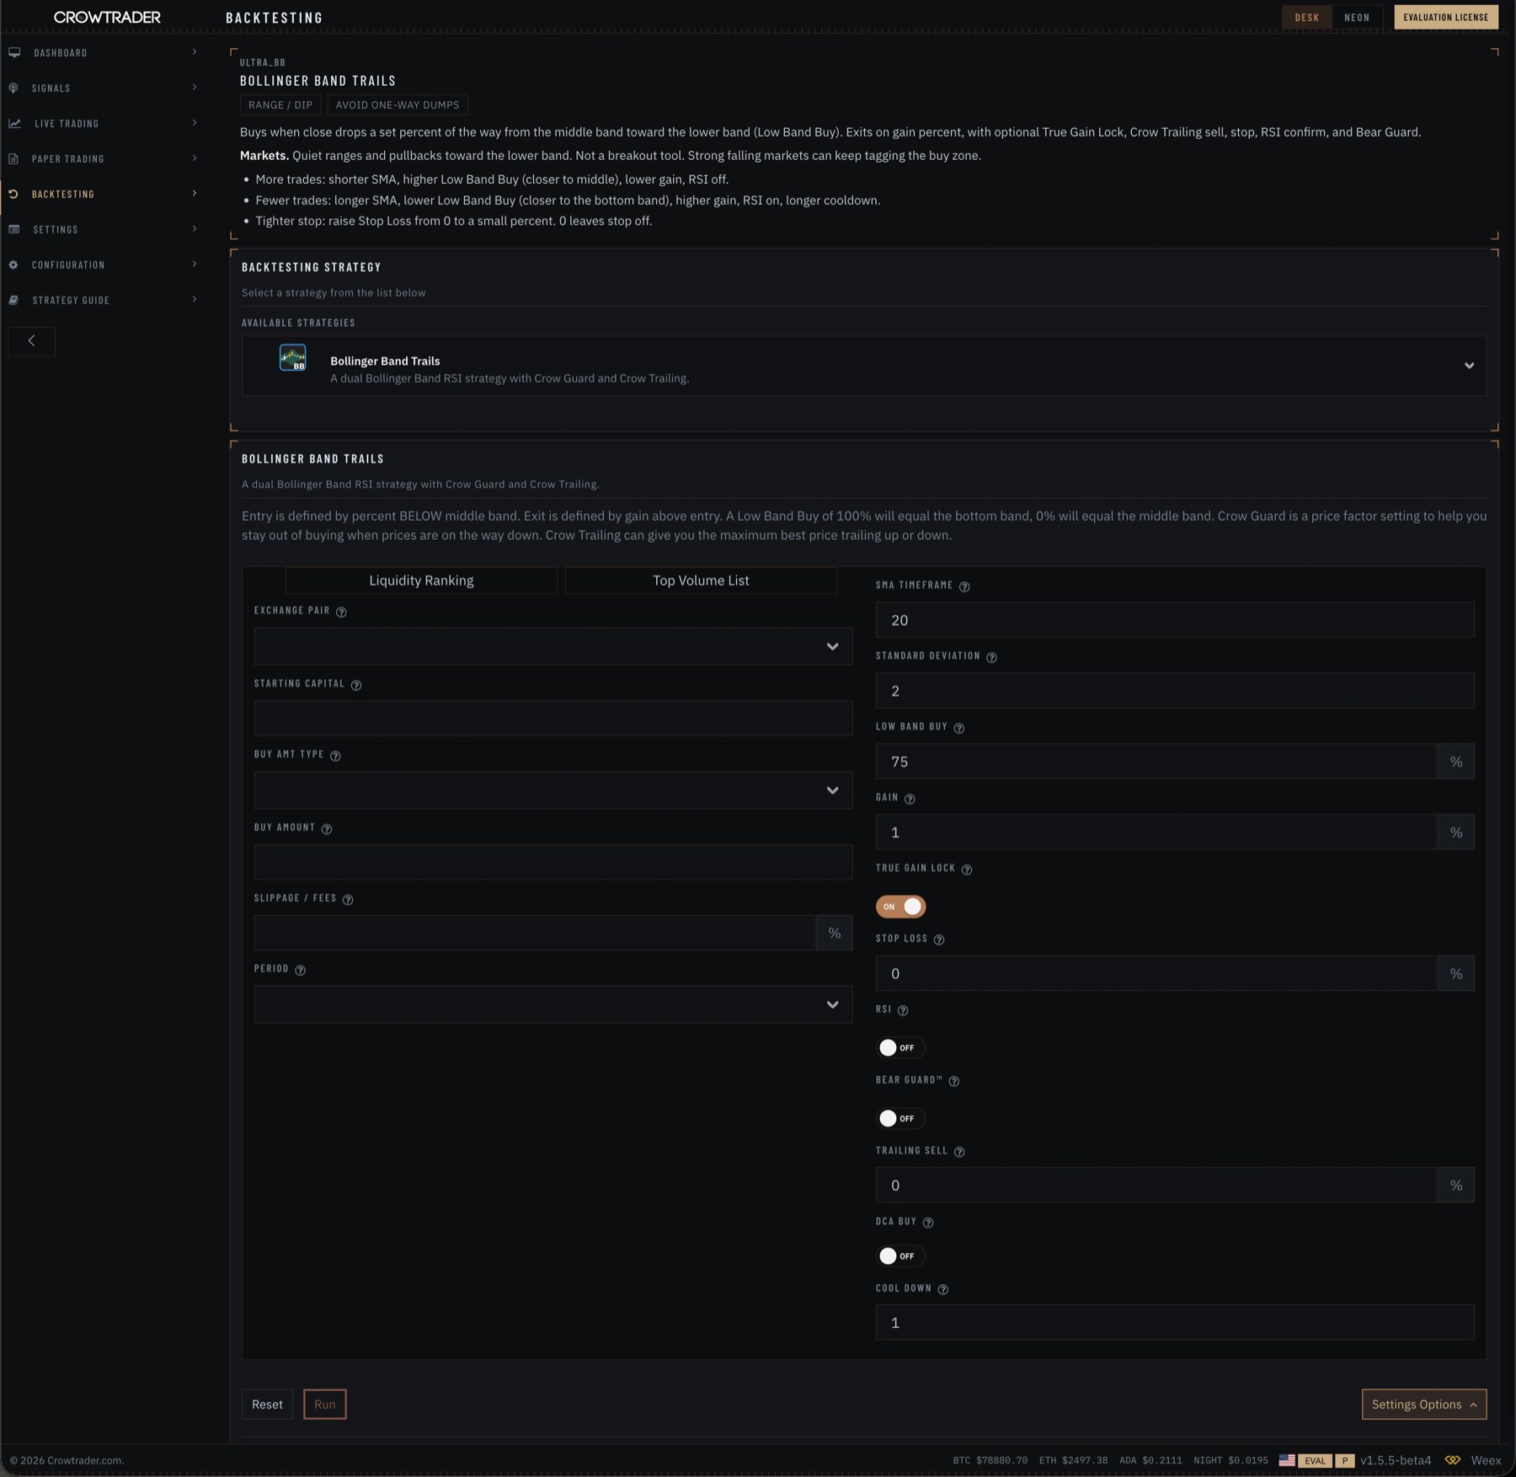Open the Settings menu item

(103, 229)
